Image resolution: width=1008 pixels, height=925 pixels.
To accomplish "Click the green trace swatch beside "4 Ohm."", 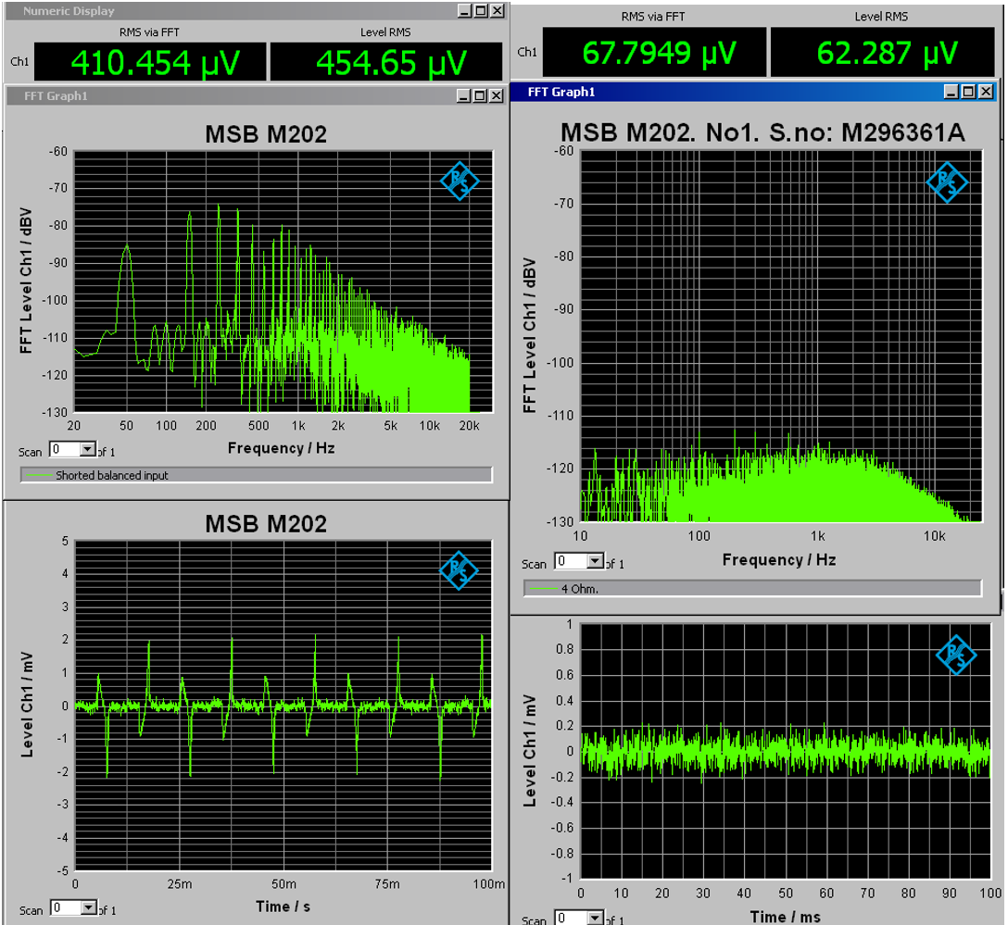I will [544, 589].
